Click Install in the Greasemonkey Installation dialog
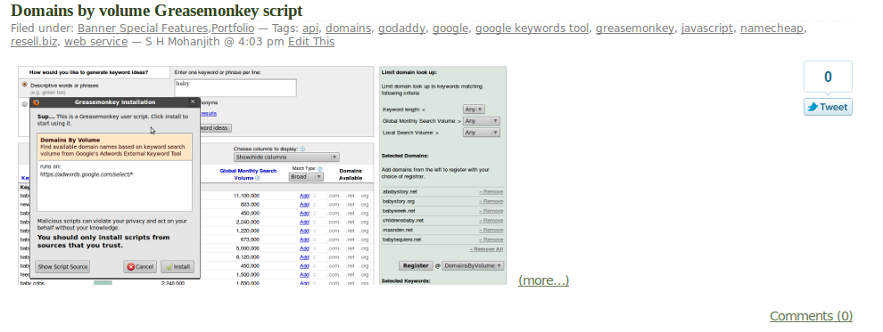The width and height of the screenshot is (883, 332). click(x=177, y=267)
